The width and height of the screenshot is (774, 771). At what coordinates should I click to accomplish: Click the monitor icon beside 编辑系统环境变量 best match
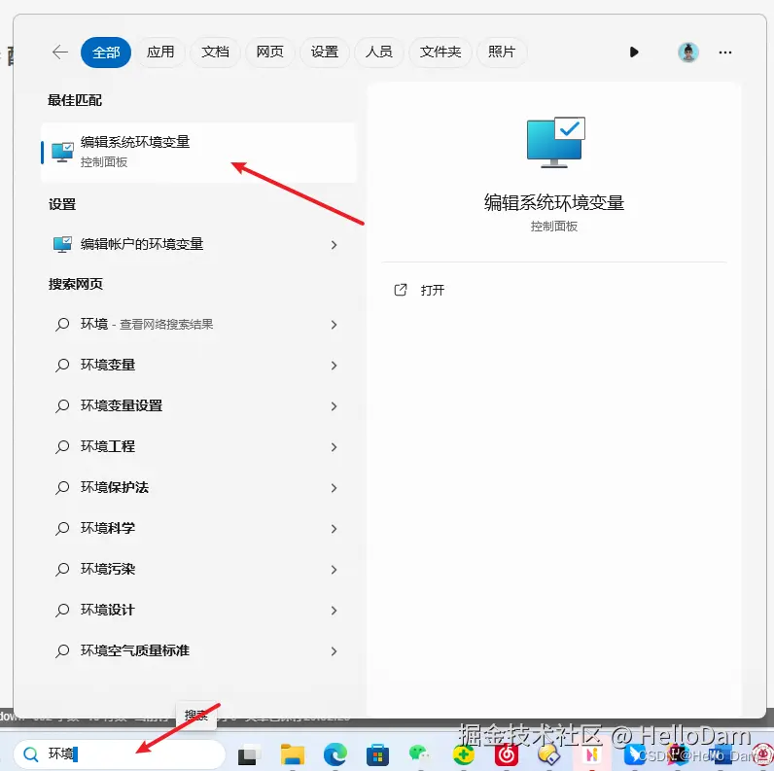click(x=62, y=152)
